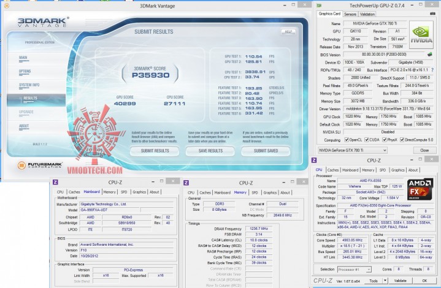Select the Graphics Card tab in GPU-Z
Screen dimensions: 441x288
coord(329,13)
